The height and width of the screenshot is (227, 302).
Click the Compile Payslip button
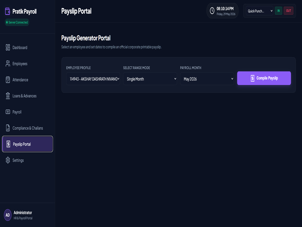point(264,78)
